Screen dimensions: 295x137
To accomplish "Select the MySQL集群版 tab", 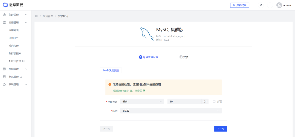I will (111, 71).
